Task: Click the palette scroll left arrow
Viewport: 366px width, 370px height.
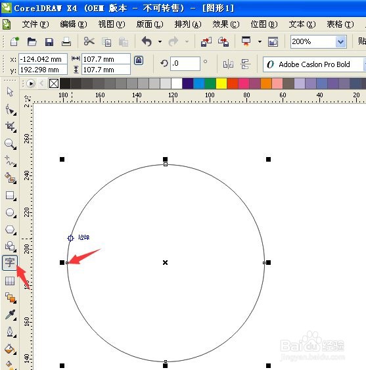Action: click(42, 83)
